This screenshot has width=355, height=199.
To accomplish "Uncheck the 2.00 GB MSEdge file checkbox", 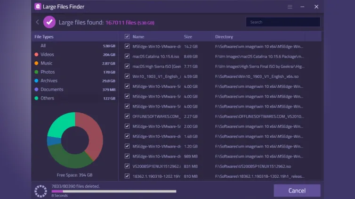I will pos(127,126).
